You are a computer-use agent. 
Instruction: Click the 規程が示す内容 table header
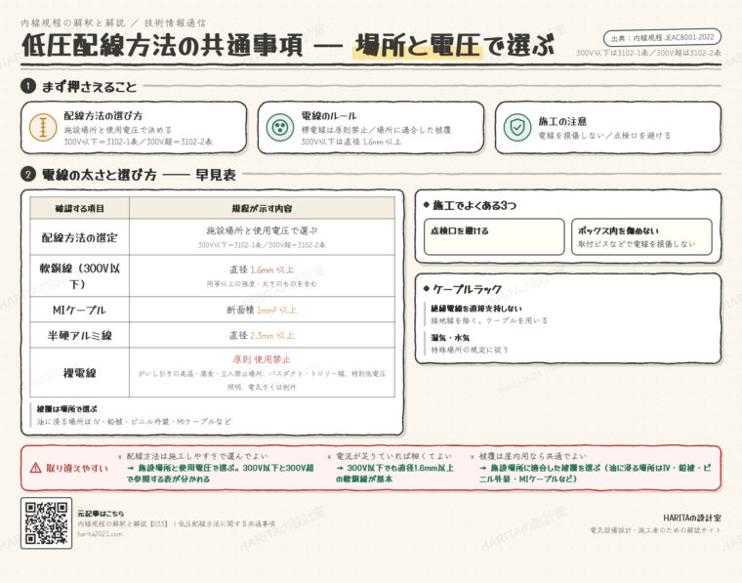tap(262, 209)
